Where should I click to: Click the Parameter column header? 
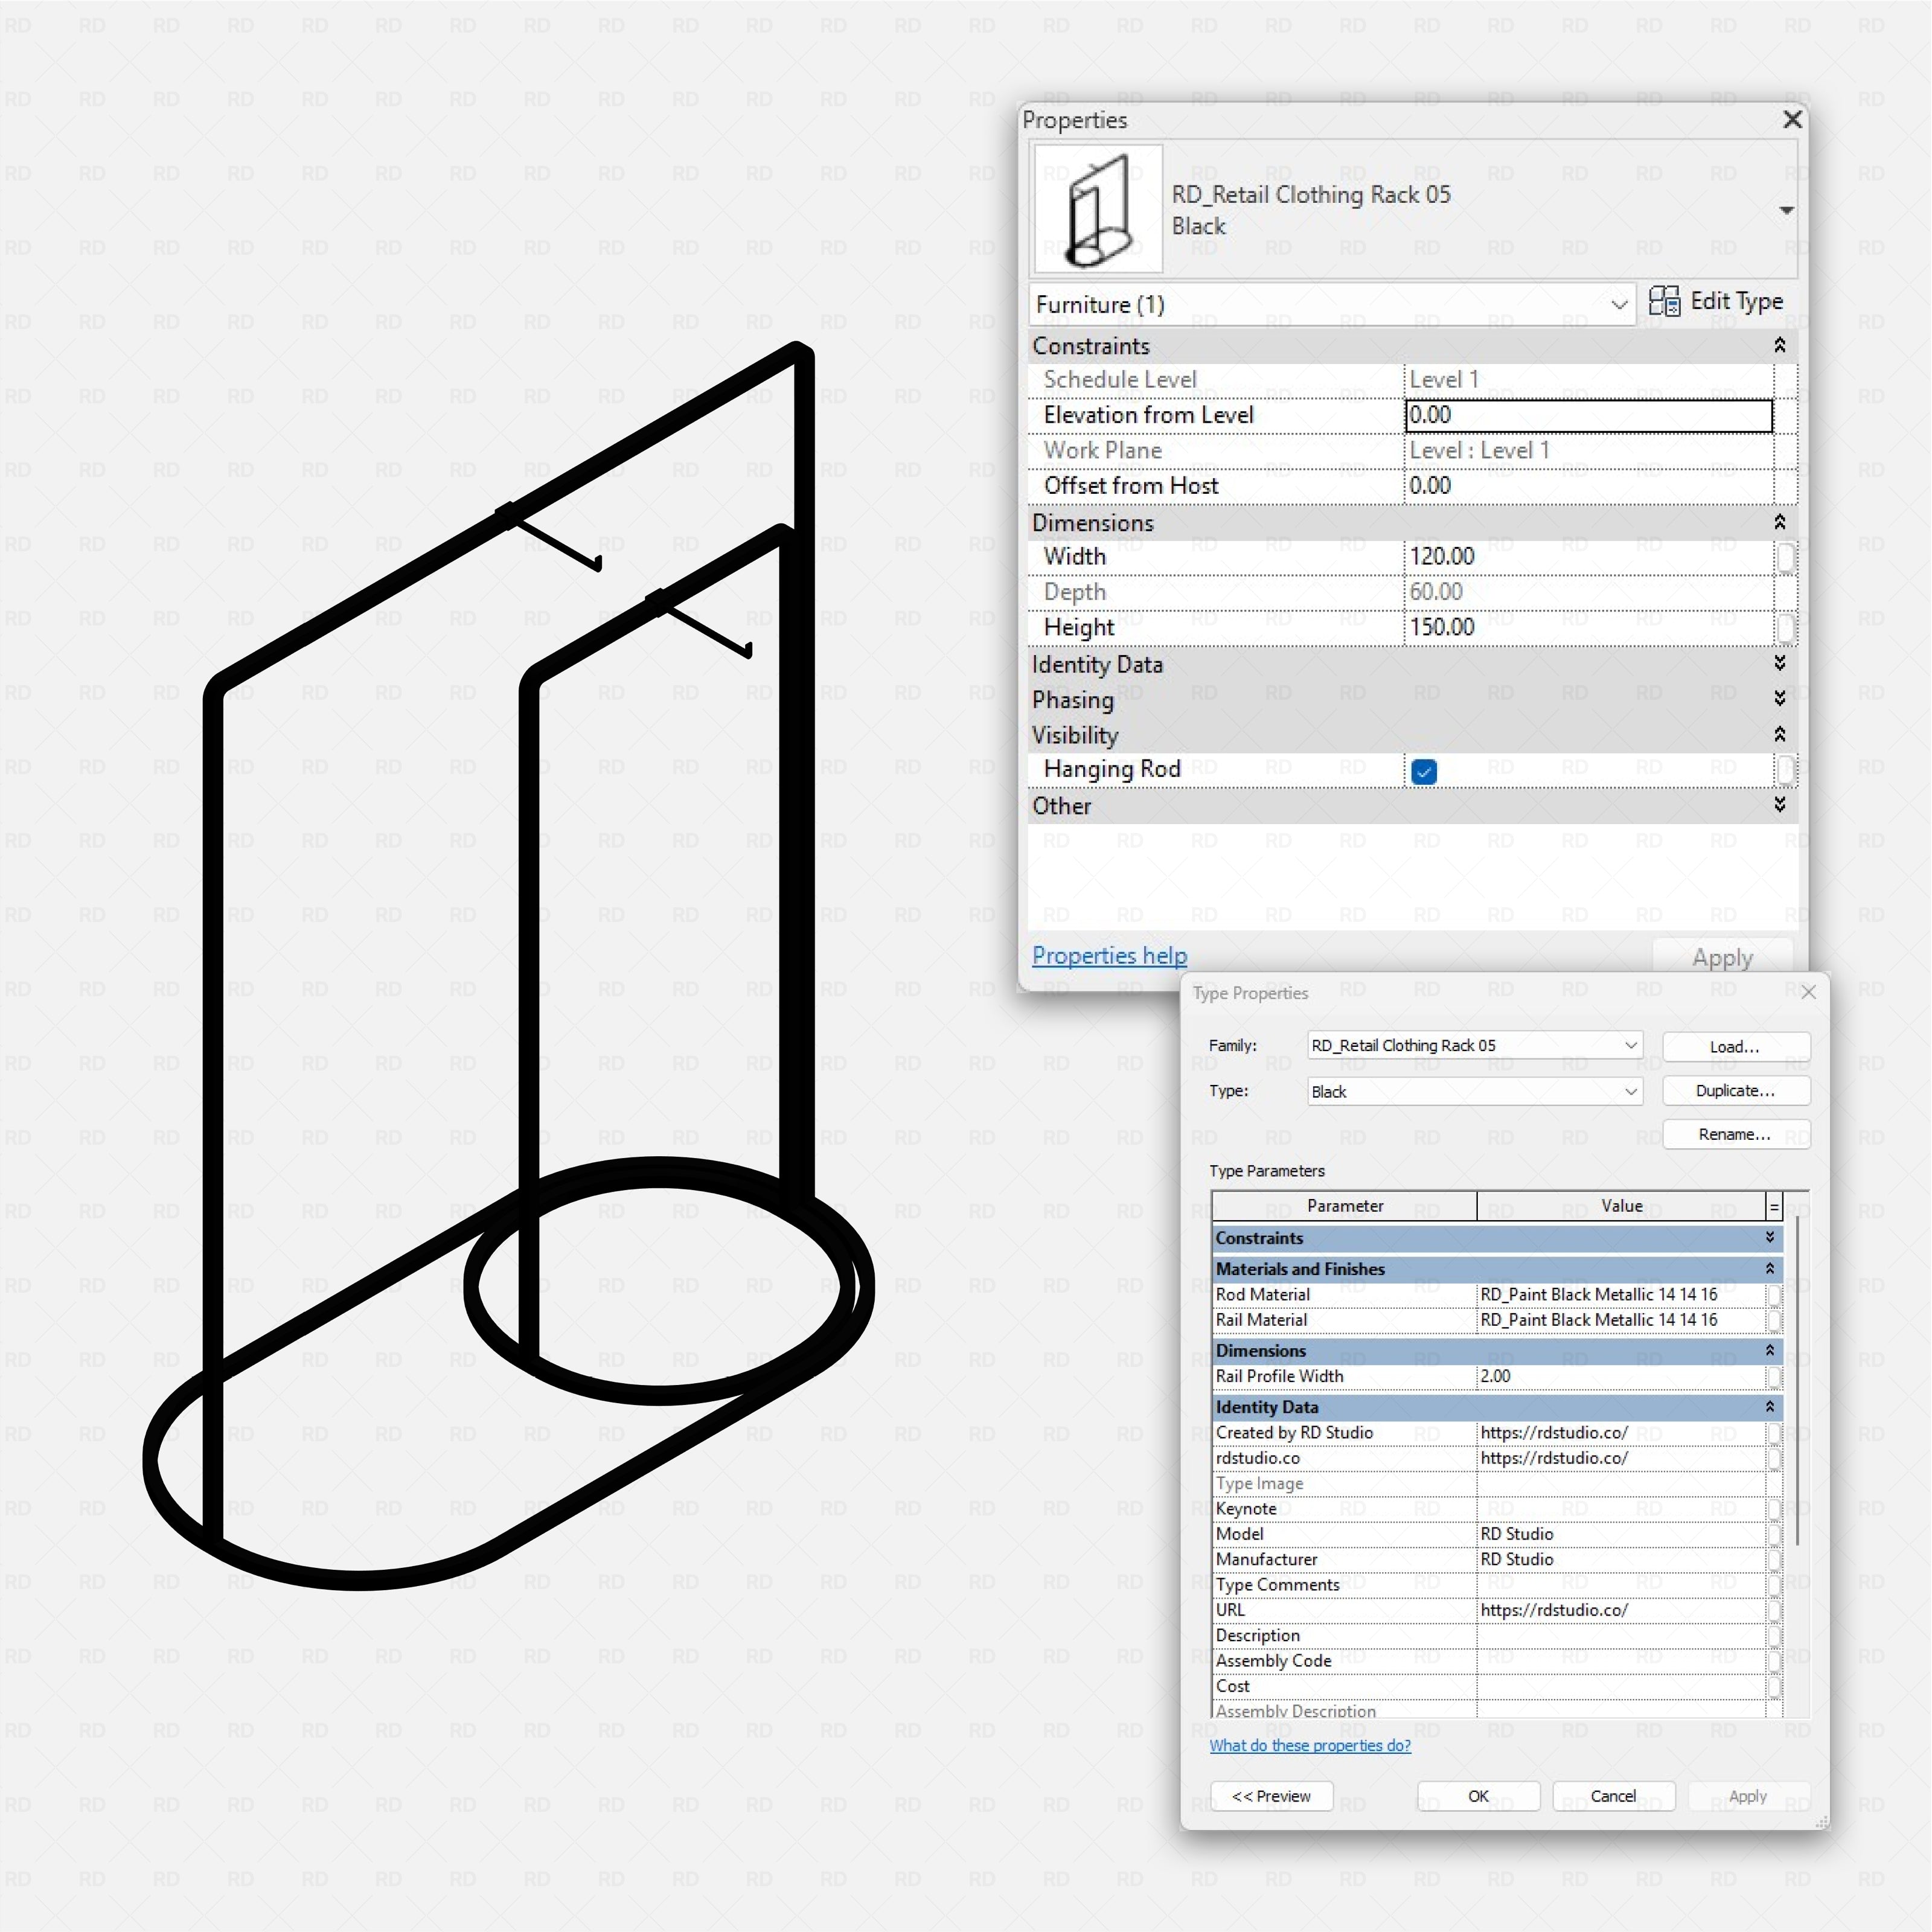tap(1345, 1206)
